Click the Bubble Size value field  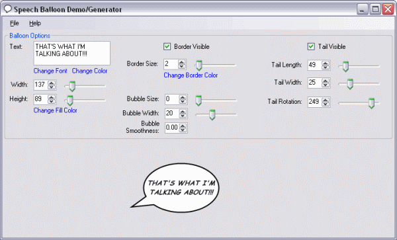(x=171, y=100)
